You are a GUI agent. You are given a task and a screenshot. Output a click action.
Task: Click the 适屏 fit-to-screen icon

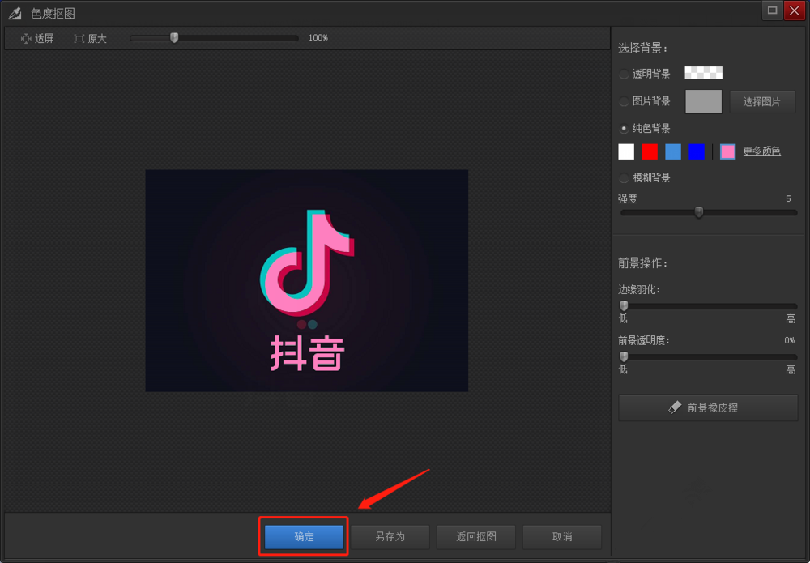point(26,39)
